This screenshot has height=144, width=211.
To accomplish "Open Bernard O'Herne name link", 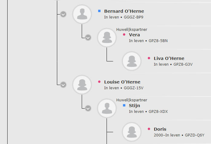I will point(124,11).
